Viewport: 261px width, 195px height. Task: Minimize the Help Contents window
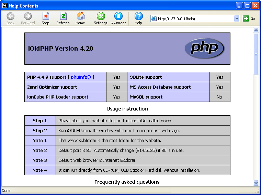[239, 6]
